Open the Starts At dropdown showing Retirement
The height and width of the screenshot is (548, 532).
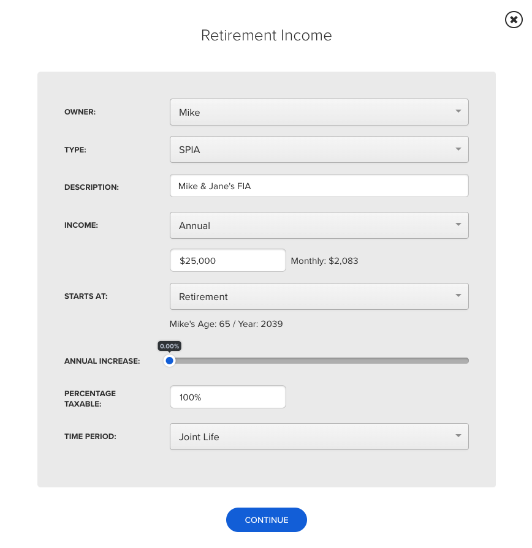319,296
